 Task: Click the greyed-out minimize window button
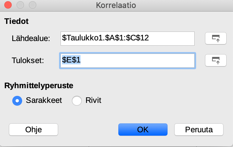pos(20,5)
